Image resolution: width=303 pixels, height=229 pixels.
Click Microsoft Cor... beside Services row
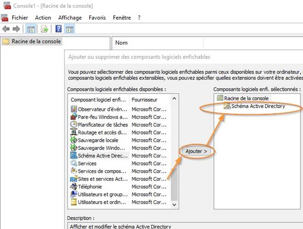149,164
